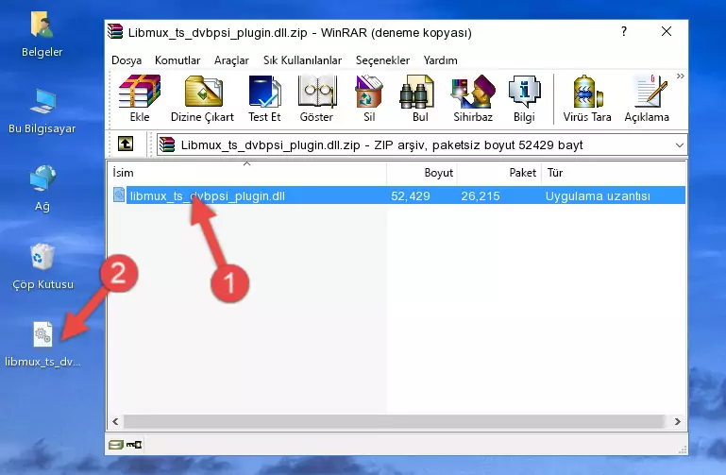The height and width of the screenshot is (475, 726).
Task: Expand toolbar overflow chevron
Action: point(680,76)
